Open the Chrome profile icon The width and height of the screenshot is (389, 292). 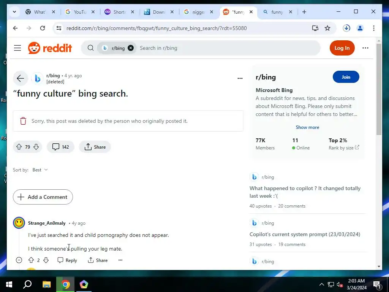[x=360, y=28]
